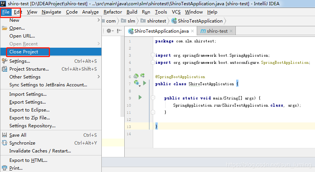
Task: Open the Run menu
Action: [146, 12]
